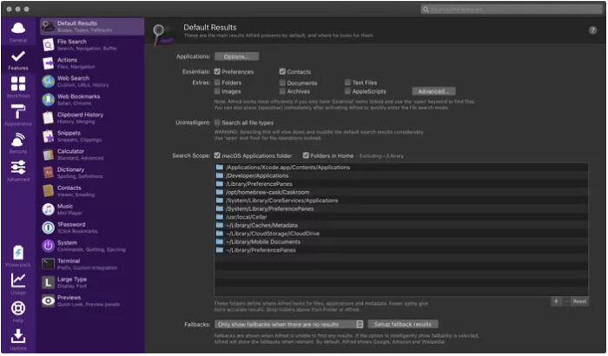Screen dimensions: 608x356
Task: Enable the Text Files checkbox
Action: point(347,82)
